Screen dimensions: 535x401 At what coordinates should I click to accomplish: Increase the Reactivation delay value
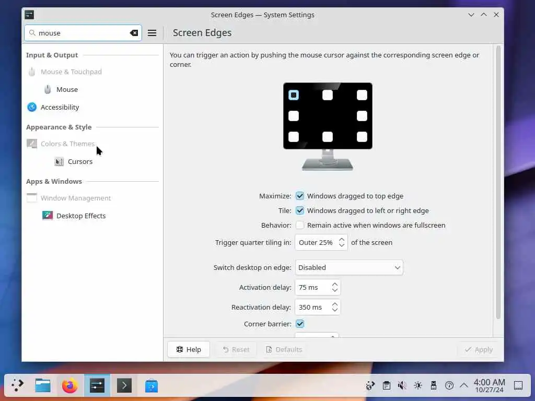pyautogui.click(x=335, y=304)
